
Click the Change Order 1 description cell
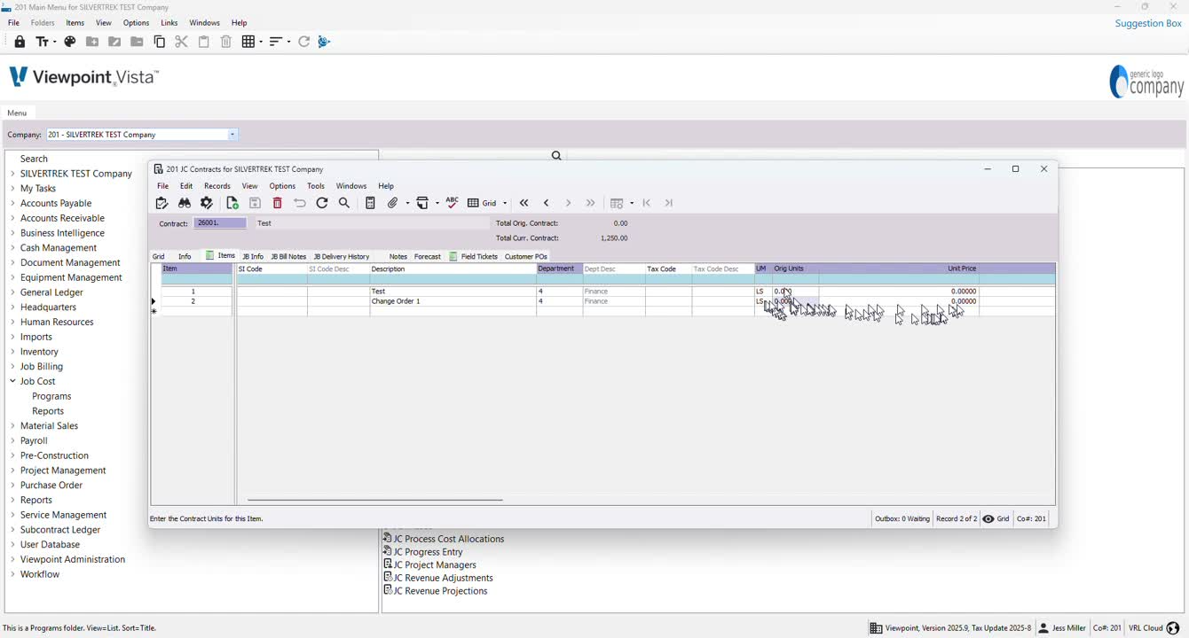(453, 301)
